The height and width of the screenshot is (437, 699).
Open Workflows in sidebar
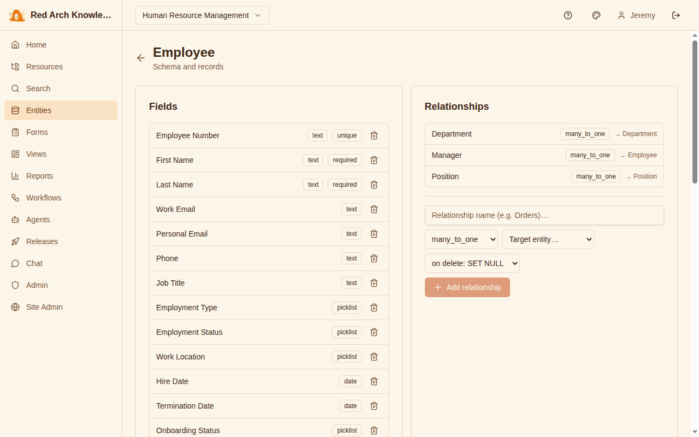pyautogui.click(x=61, y=198)
